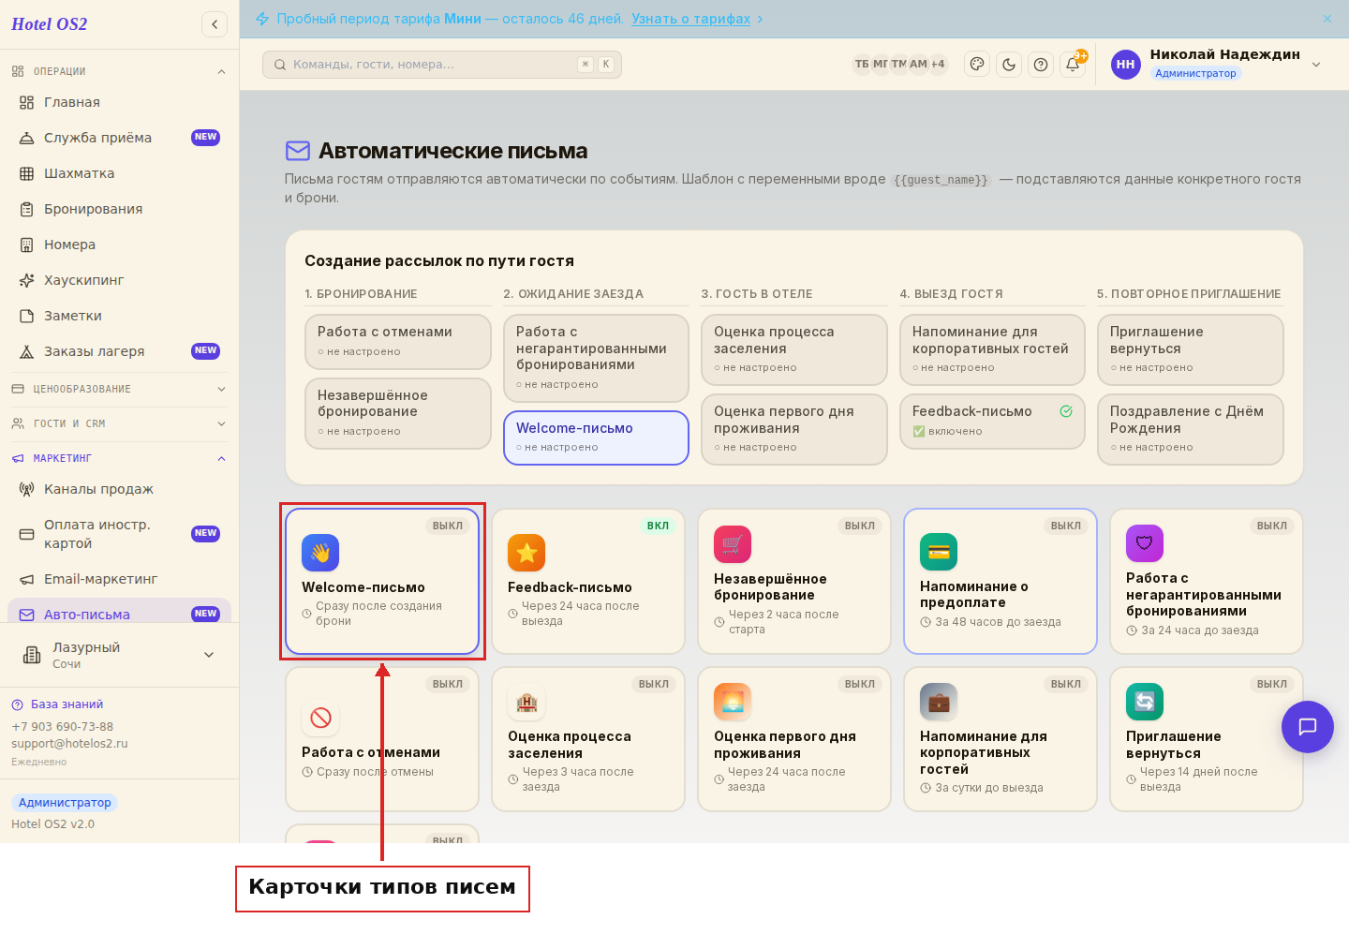Click the shopping cart icon of Незавершённое бронирование
Screen dimensions: 1349x934
tap(733, 544)
